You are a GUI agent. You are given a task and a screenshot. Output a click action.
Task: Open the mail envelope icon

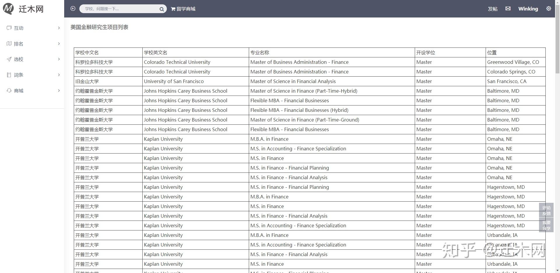(x=508, y=9)
